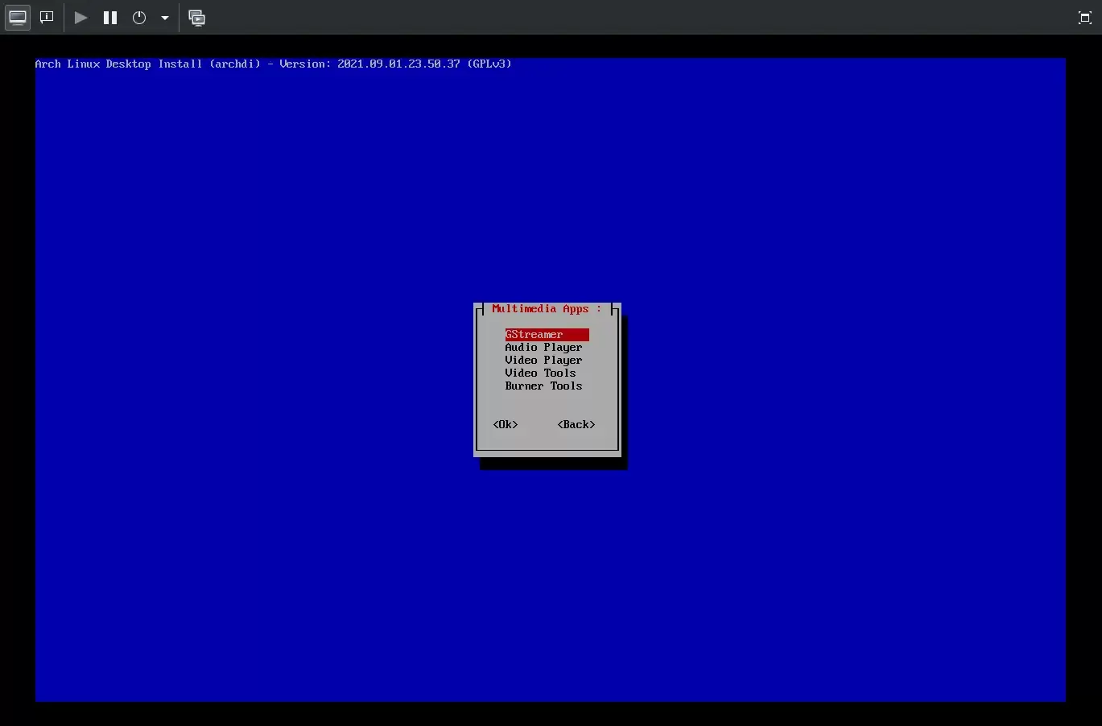Open the virtual hardware details view
Image resolution: width=1102 pixels, height=726 pixels.
tap(47, 18)
